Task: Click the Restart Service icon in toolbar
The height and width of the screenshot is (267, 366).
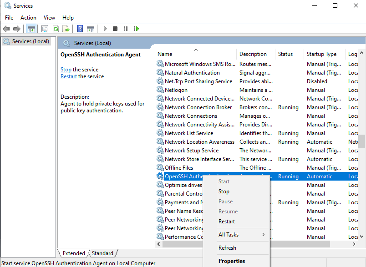Action: click(x=136, y=29)
